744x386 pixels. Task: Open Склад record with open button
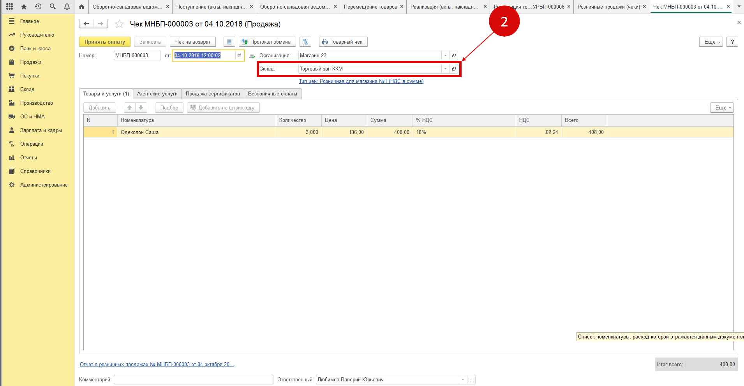454,69
